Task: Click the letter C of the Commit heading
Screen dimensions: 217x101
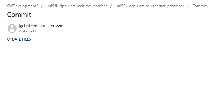Action: point(9,15)
